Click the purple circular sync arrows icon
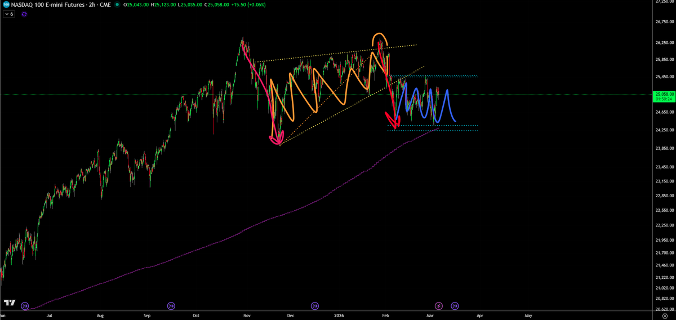The height and width of the screenshot is (320, 676). click(x=24, y=14)
